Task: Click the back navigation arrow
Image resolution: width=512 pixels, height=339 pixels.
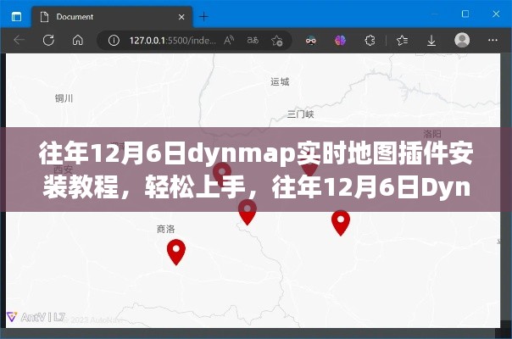Action: (x=19, y=40)
